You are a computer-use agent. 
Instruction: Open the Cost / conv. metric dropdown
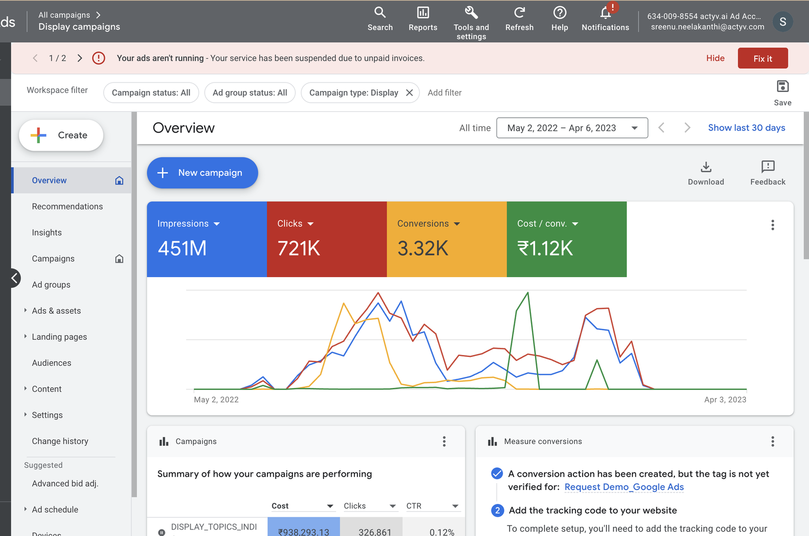coord(575,224)
